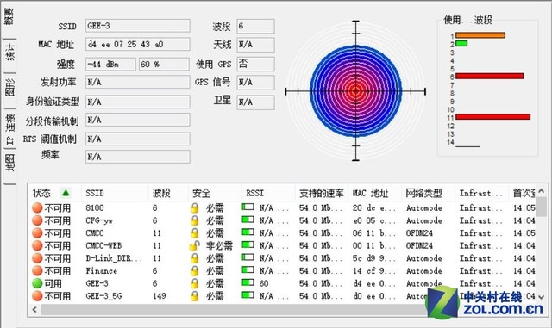Click the green available icon for GEE-3
The height and width of the screenshot is (328, 552).
(x=37, y=283)
